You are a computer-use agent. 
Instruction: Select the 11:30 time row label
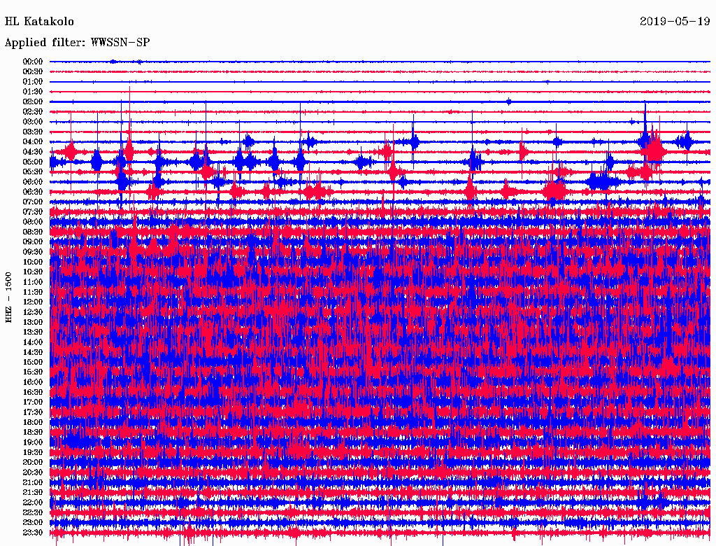pos(33,292)
